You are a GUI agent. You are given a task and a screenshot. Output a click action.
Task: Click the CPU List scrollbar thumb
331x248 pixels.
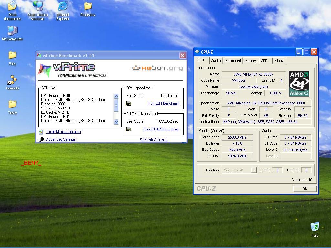pyautogui.click(x=116, y=105)
